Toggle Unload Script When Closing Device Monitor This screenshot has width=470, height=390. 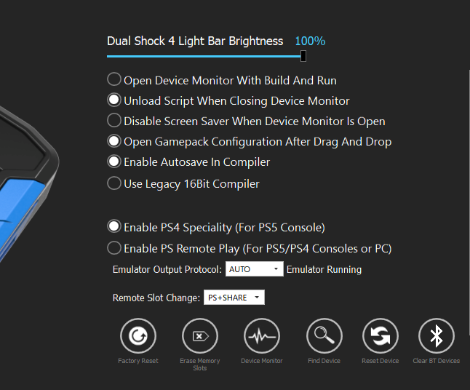click(114, 100)
